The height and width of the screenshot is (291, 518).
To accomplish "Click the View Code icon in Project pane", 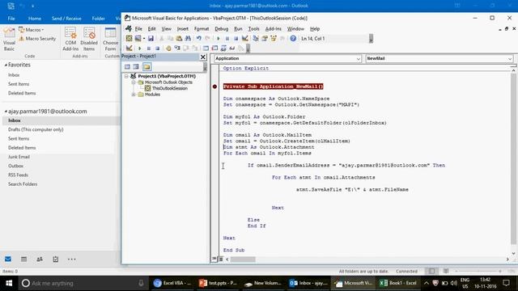I will click(128, 67).
